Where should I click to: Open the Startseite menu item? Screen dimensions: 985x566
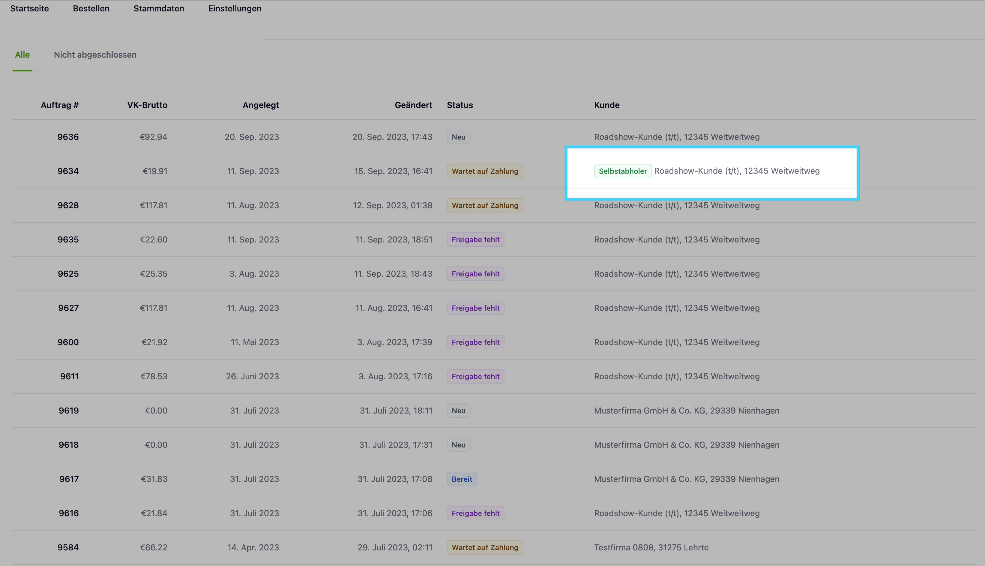click(x=29, y=8)
